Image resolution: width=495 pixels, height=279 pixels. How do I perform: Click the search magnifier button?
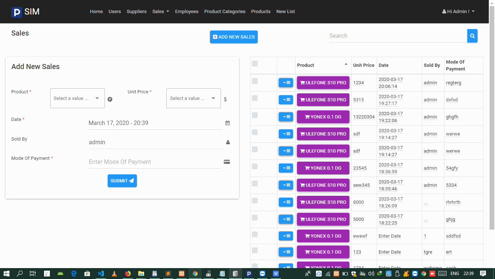coord(472,36)
